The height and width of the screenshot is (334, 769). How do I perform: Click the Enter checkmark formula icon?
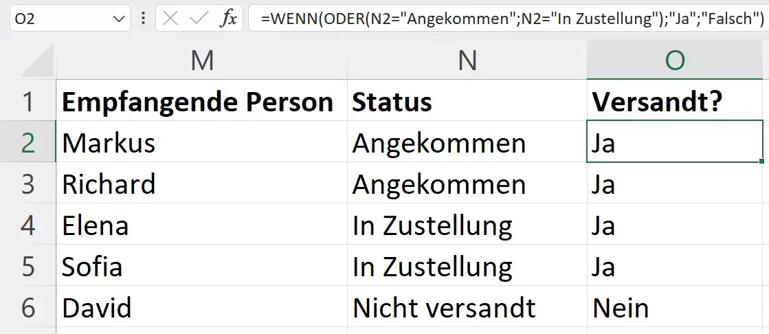coord(198,19)
